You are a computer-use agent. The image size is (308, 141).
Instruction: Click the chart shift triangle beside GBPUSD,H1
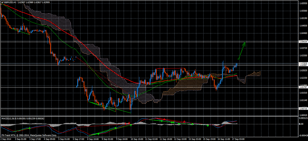2,2
